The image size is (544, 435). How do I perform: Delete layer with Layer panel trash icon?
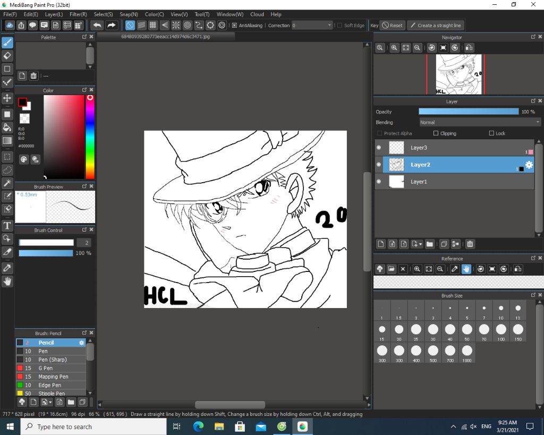470,244
